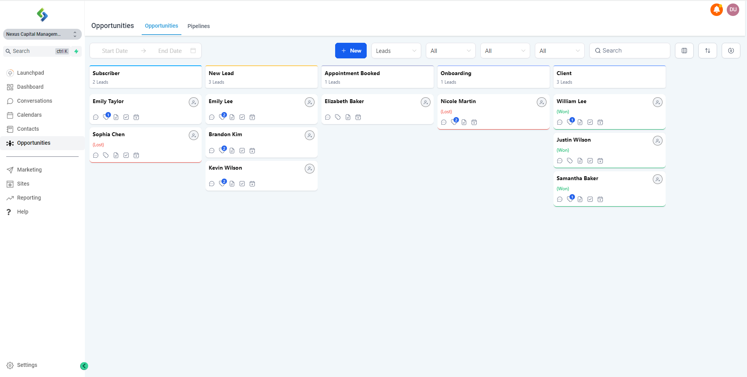This screenshot has width=747, height=377.
Task: Click the New opportunity button
Action: click(351, 51)
